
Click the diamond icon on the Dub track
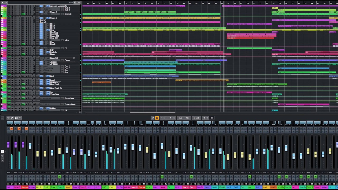[x=45, y=42]
